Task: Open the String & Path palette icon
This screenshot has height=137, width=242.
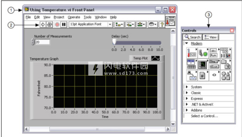Action: click(x=214, y=53)
